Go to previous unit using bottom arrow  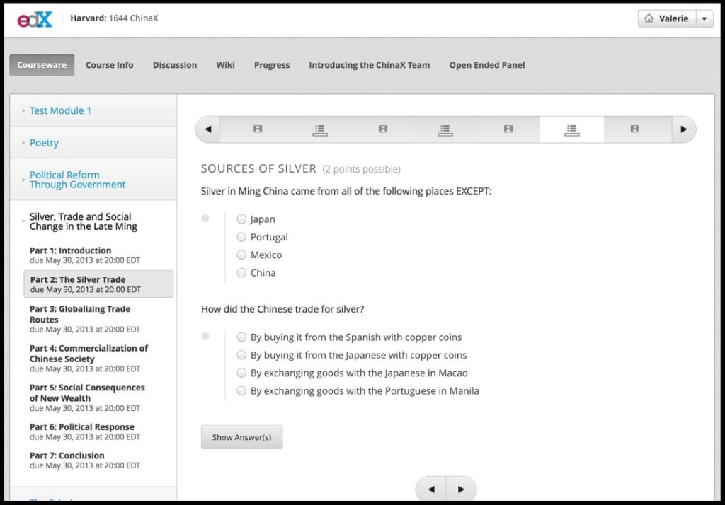431,489
